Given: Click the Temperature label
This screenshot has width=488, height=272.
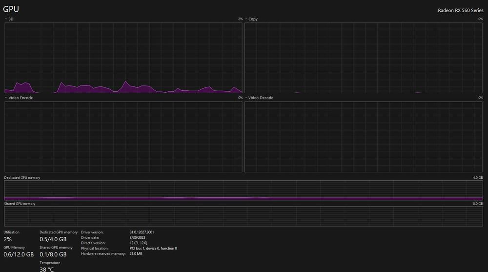Looking at the screenshot, I should 50,263.
